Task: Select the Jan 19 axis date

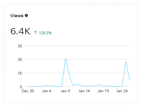Action: (x=103, y=91)
